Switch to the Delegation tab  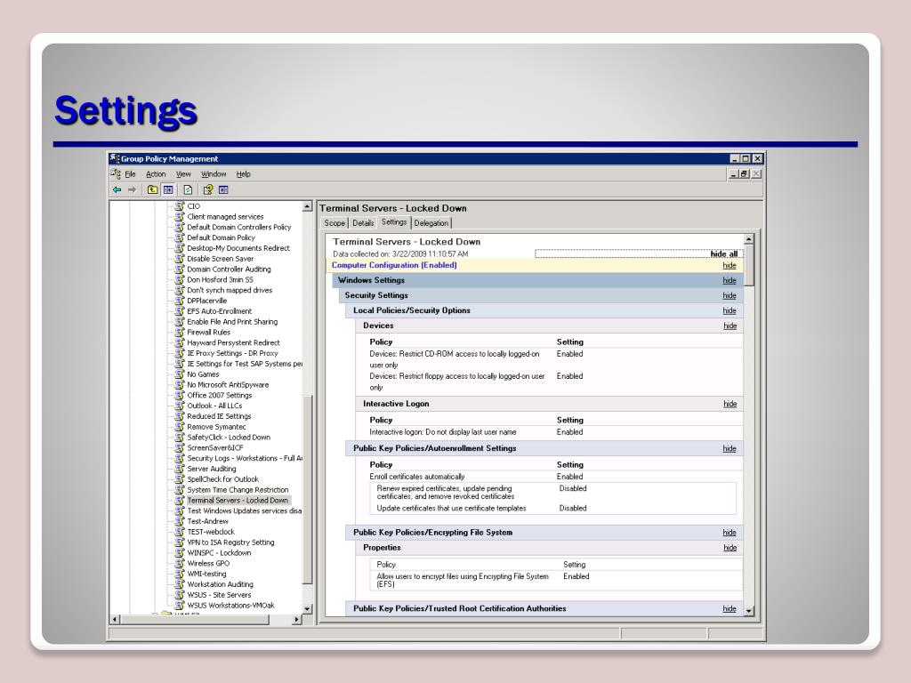[431, 223]
